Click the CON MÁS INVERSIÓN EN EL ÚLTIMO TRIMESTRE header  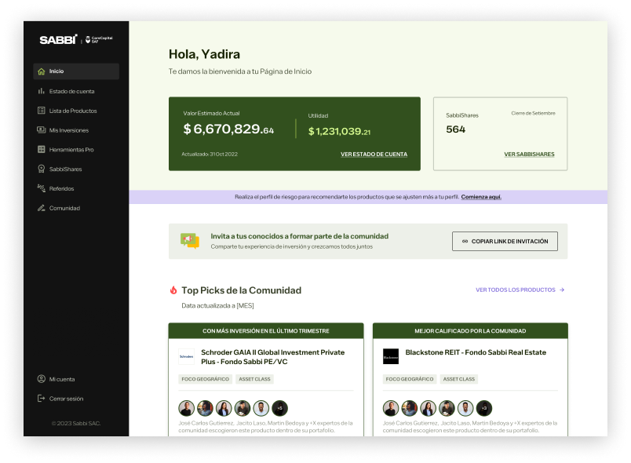[266, 330]
